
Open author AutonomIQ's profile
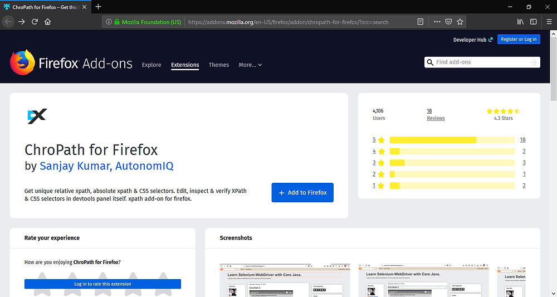pos(145,166)
